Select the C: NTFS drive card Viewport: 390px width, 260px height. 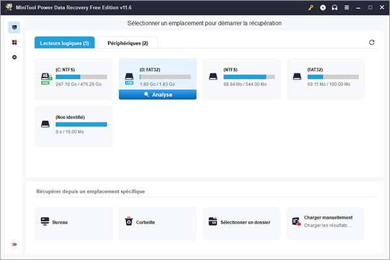pos(73,77)
